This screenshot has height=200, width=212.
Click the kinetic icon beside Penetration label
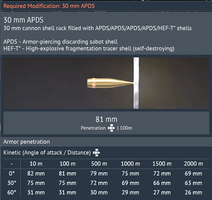tap(112, 128)
